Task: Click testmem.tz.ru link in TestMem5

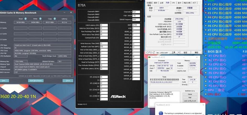Action: point(190,91)
